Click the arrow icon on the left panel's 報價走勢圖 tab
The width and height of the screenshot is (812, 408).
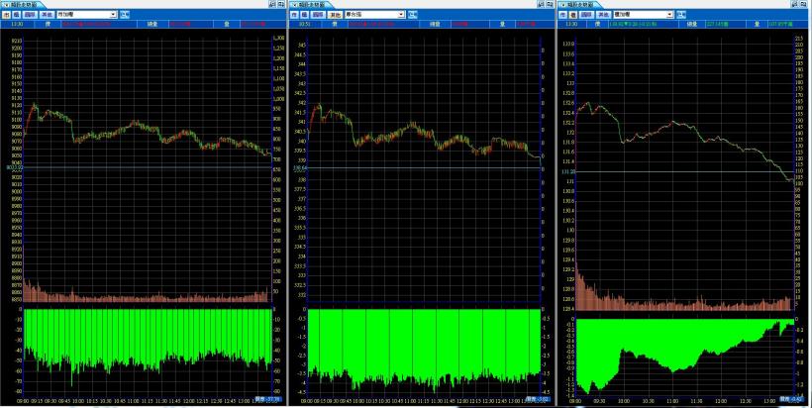pos(5,5)
